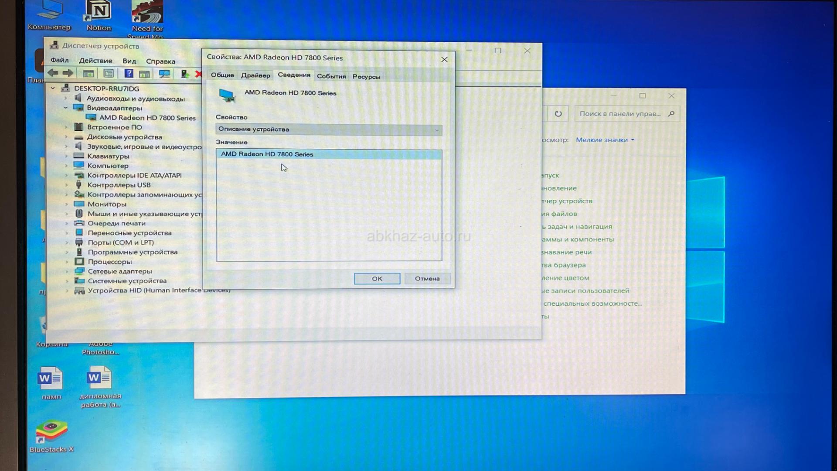The height and width of the screenshot is (471, 837).
Task: Click the refresh icon in Control Panel
Action: point(558,114)
